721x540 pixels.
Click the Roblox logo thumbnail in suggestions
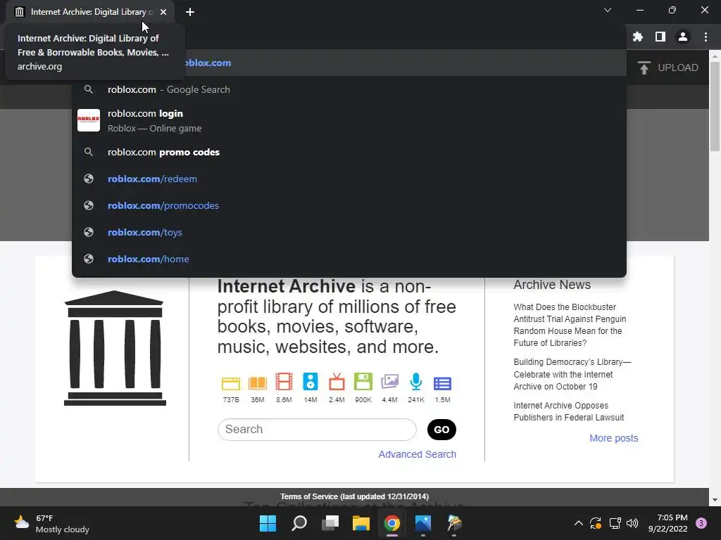[x=89, y=120]
